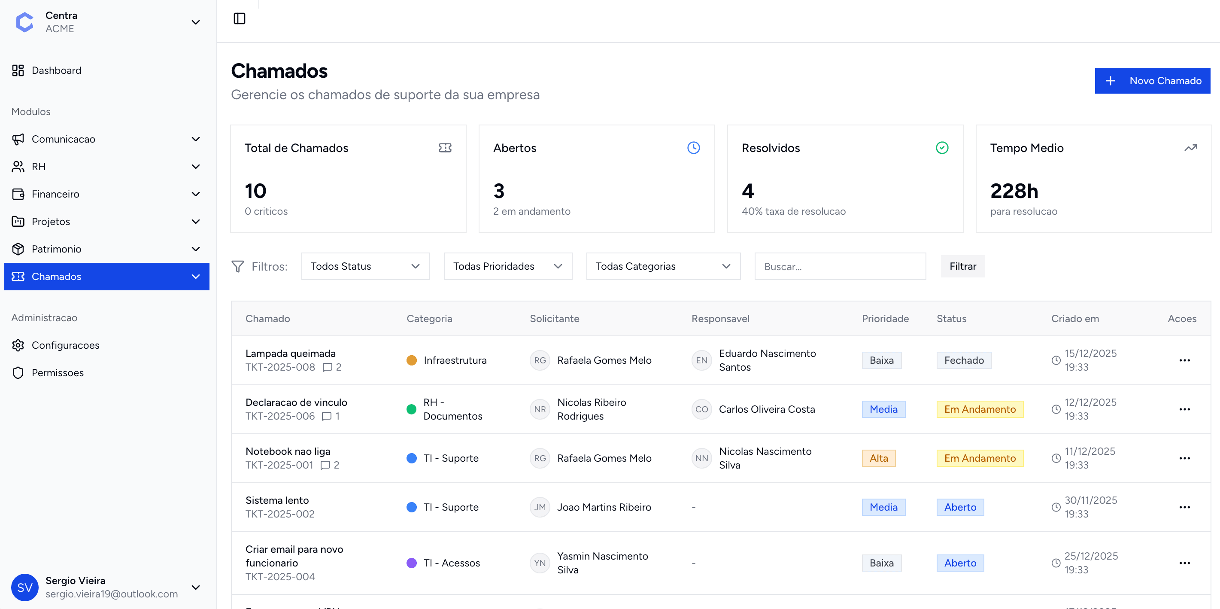
Task: Open the Projetos menu item
Action: click(51, 222)
